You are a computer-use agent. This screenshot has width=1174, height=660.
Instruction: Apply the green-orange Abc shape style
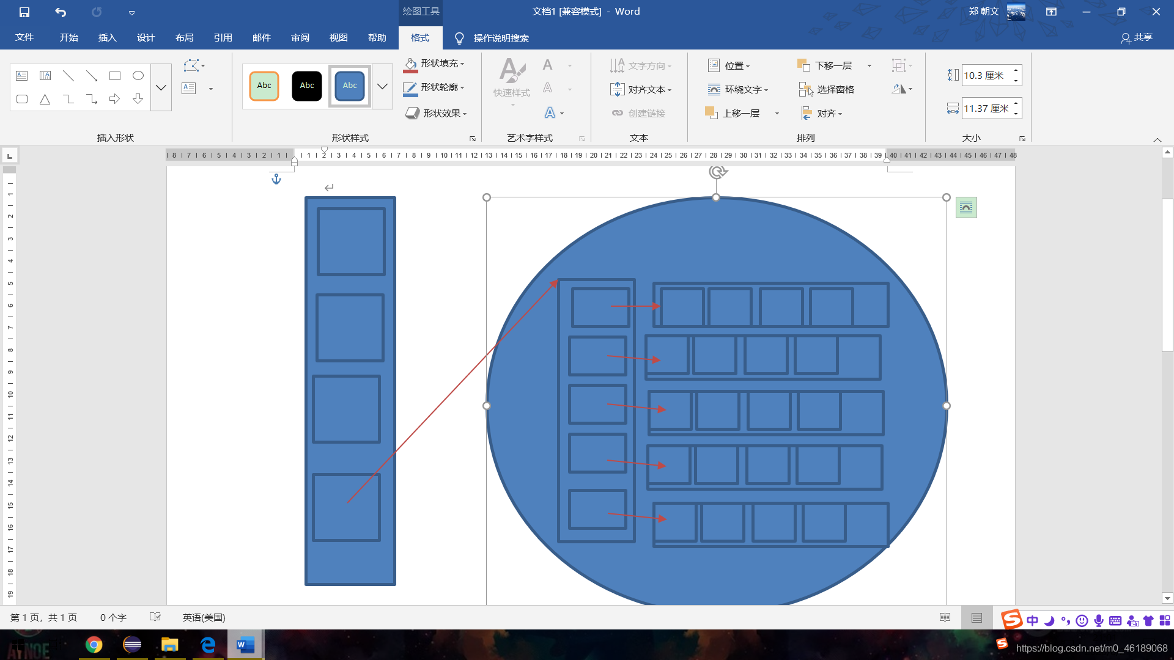pos(264,86)
